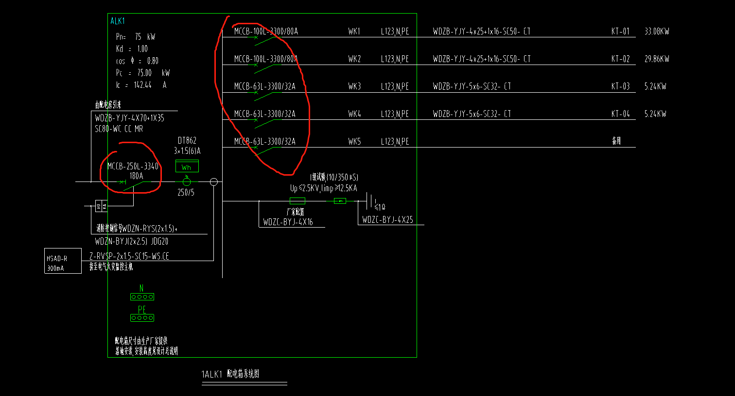Click MCCB-63L-3300/32A in the WK5 row
735x396 pixels.
(x=265, y=142)
